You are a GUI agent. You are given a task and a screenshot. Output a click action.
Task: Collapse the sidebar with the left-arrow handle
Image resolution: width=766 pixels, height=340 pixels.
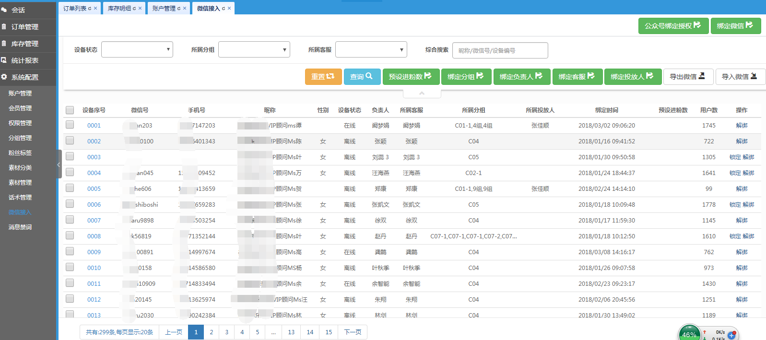click(59, 164)
